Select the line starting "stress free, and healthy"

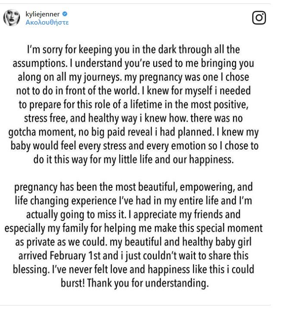(x=133, y=118)
